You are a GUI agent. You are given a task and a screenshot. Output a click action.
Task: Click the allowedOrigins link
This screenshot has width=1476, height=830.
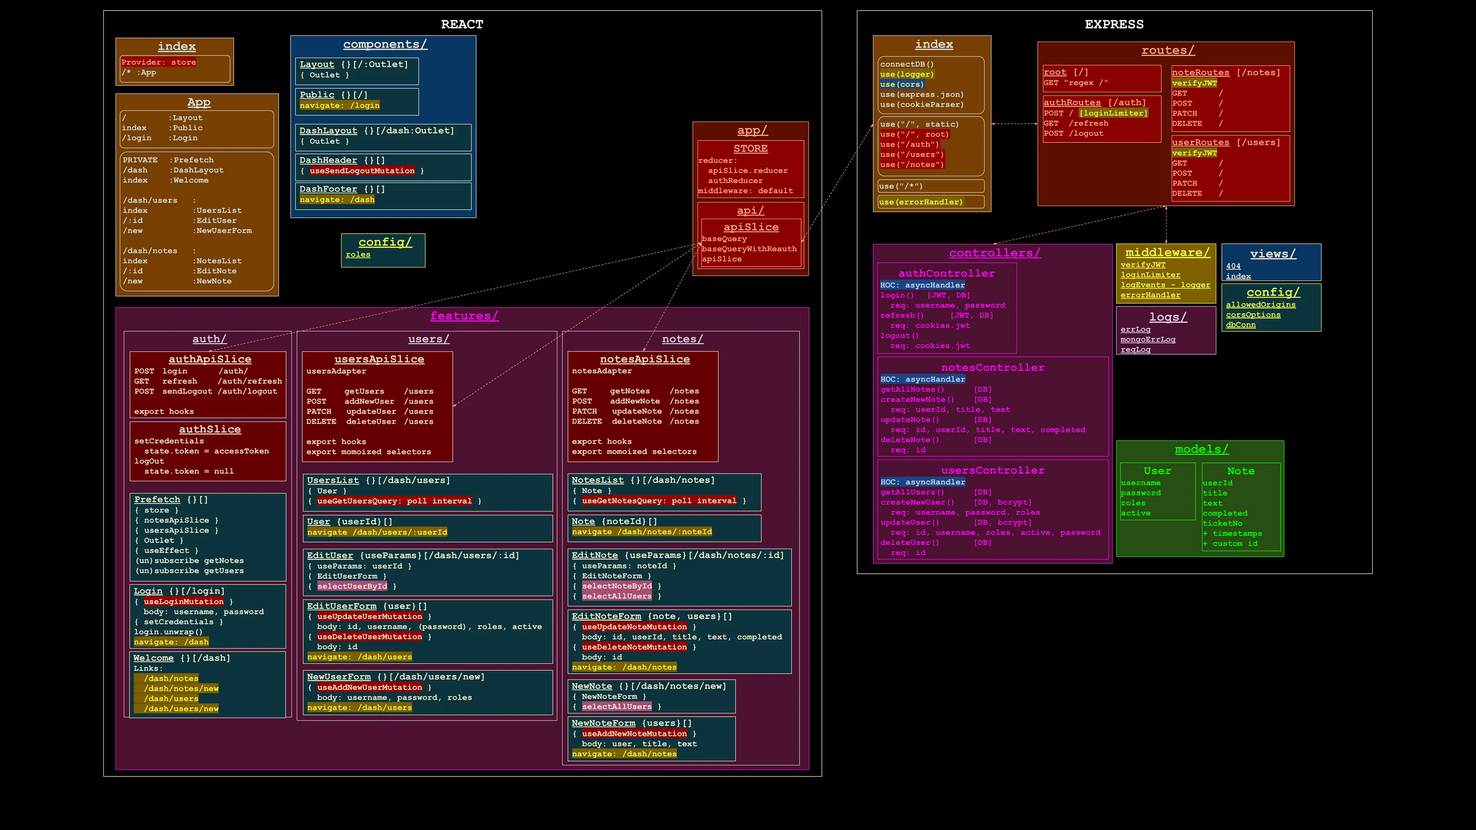[1261, 305]
